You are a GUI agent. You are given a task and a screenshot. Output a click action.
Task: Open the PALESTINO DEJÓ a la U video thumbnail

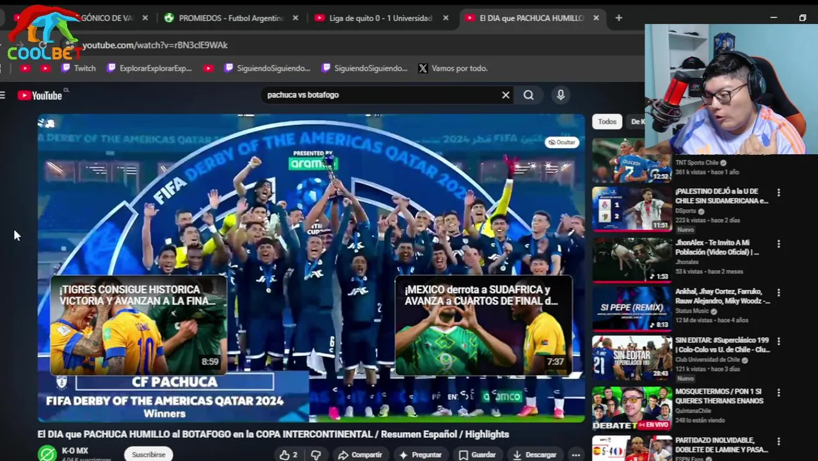(x=632, y=209)
